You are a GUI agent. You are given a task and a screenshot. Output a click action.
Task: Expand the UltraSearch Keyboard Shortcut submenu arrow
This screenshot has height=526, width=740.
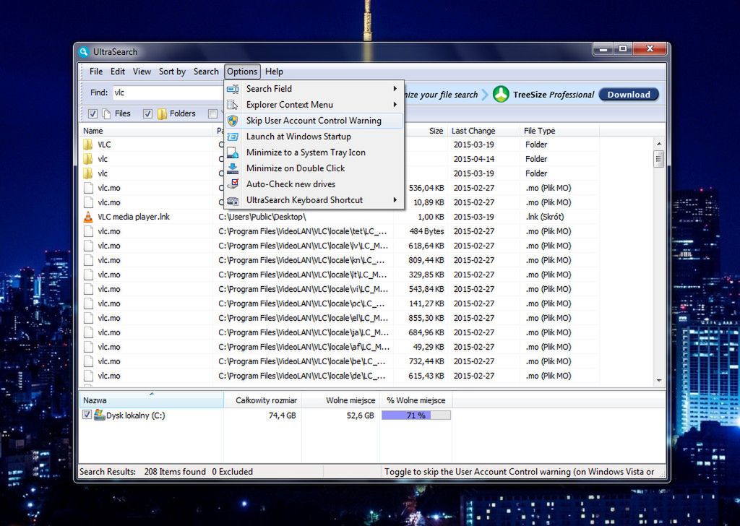pyautogui.click(x=395, y=200)
